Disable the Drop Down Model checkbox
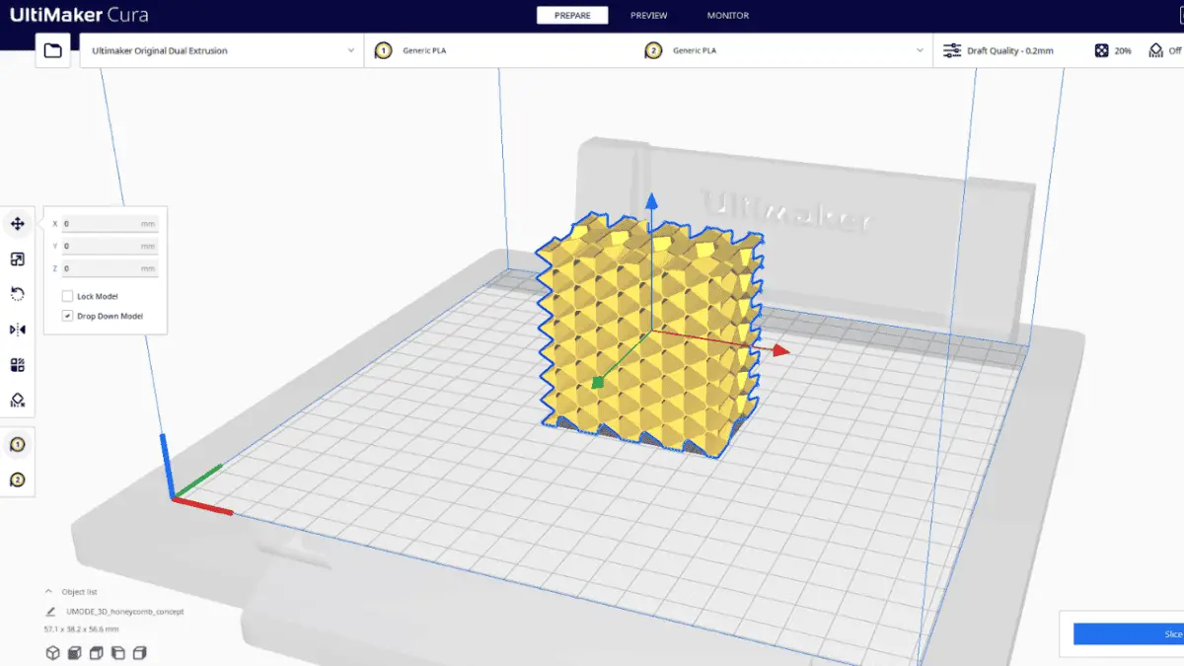Image resolution: width=1184 pixels, height=666 pixels. pos(67,316)
